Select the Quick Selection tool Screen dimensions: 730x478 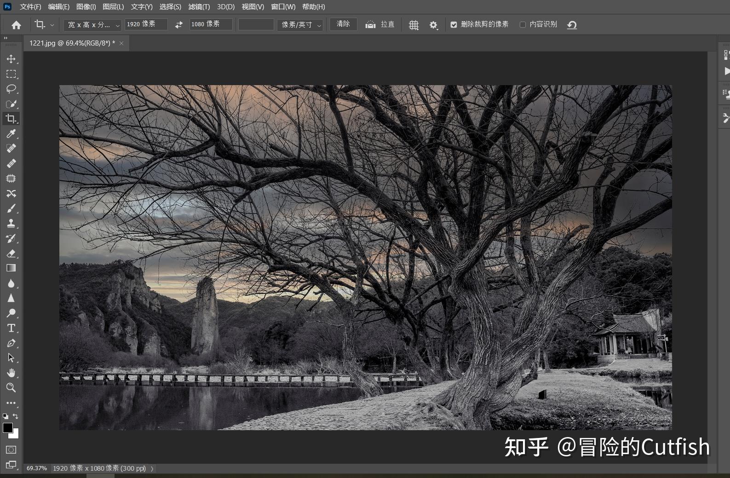[11, 104]
